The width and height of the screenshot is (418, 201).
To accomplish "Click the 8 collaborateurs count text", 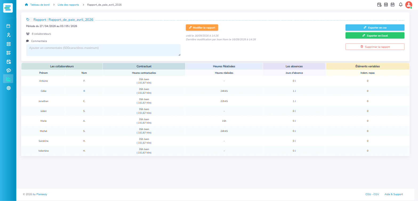I will (x=41, y=34).
